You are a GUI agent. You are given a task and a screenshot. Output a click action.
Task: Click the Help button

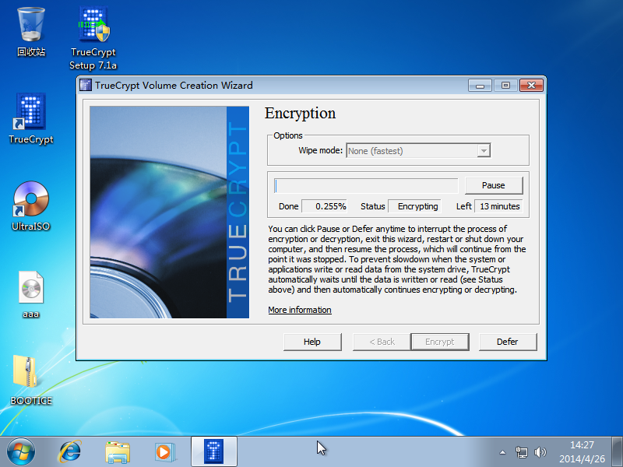click(312, 342)
